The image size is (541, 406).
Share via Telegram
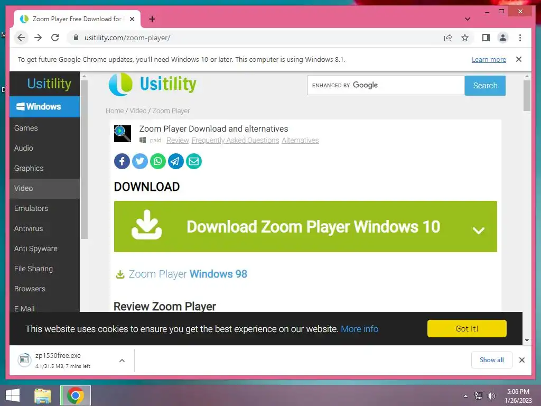pos(175,161)
